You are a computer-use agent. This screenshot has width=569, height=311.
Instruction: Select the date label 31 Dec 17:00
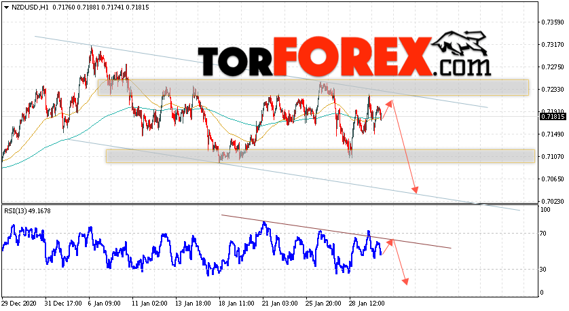(x=62, y=304)
